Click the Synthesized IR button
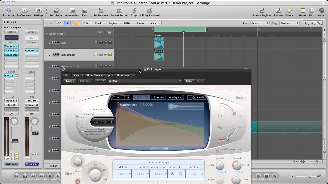This screenshot has width=328, height=184. pos(95,134)
